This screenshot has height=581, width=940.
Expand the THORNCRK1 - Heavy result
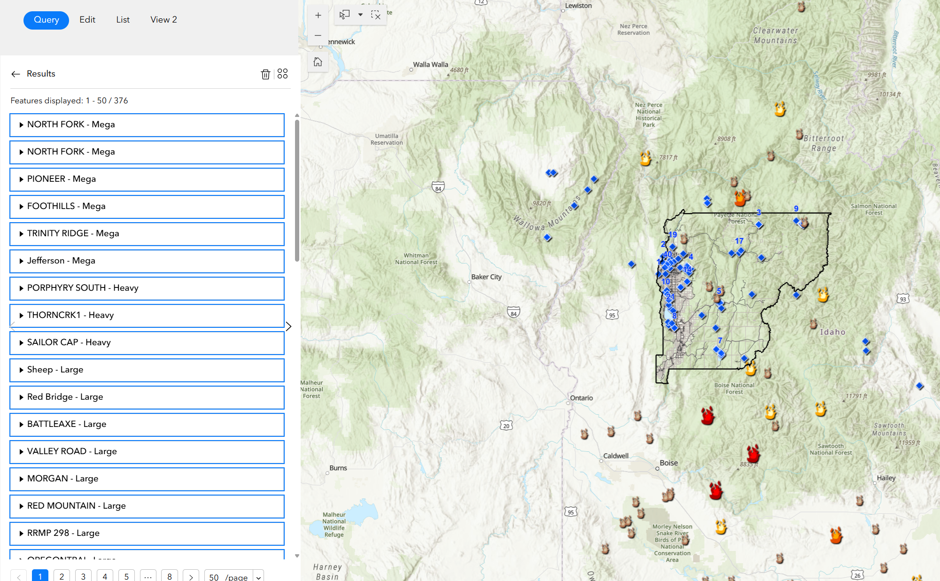pyautogui.click(x=147, y=316)
